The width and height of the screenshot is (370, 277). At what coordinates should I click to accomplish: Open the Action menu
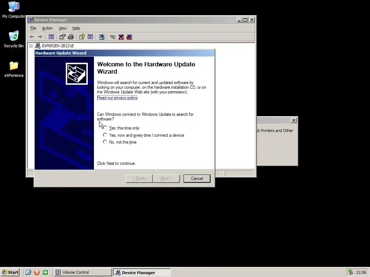(x=47, y=28)
